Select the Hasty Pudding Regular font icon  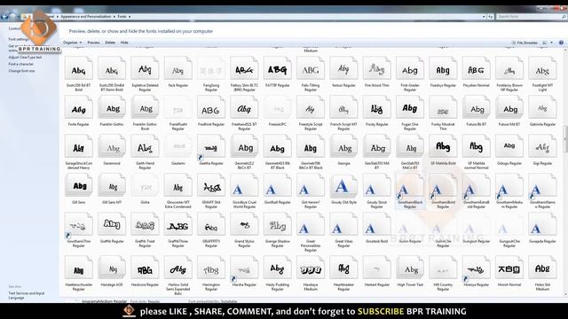(x=277, y=268)
